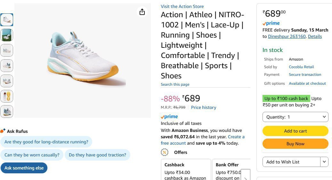Click the Cocoblu Retail seller link
The width and height of the screenshot is (332, 180).
coord(301,67)
